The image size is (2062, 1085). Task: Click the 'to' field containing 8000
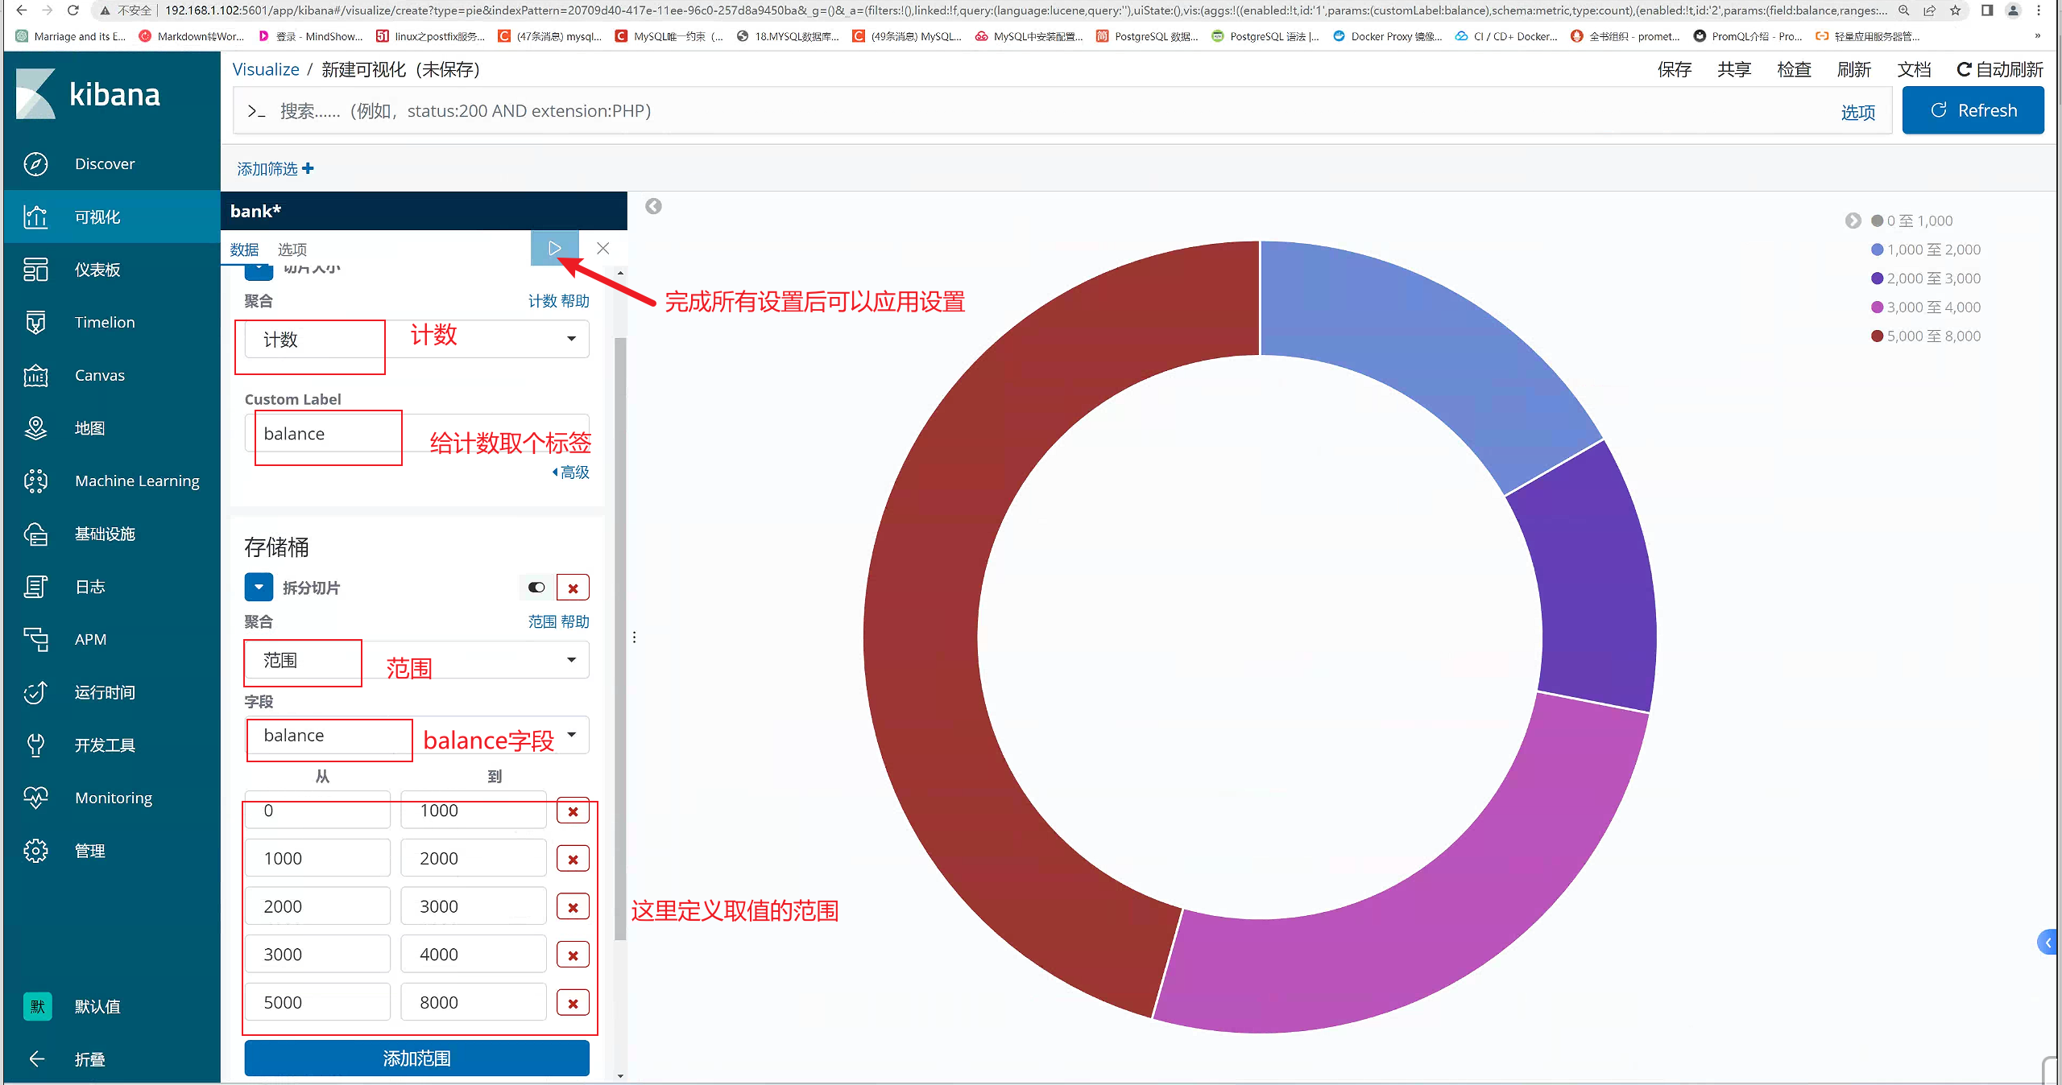click(x=474, y=1002)
